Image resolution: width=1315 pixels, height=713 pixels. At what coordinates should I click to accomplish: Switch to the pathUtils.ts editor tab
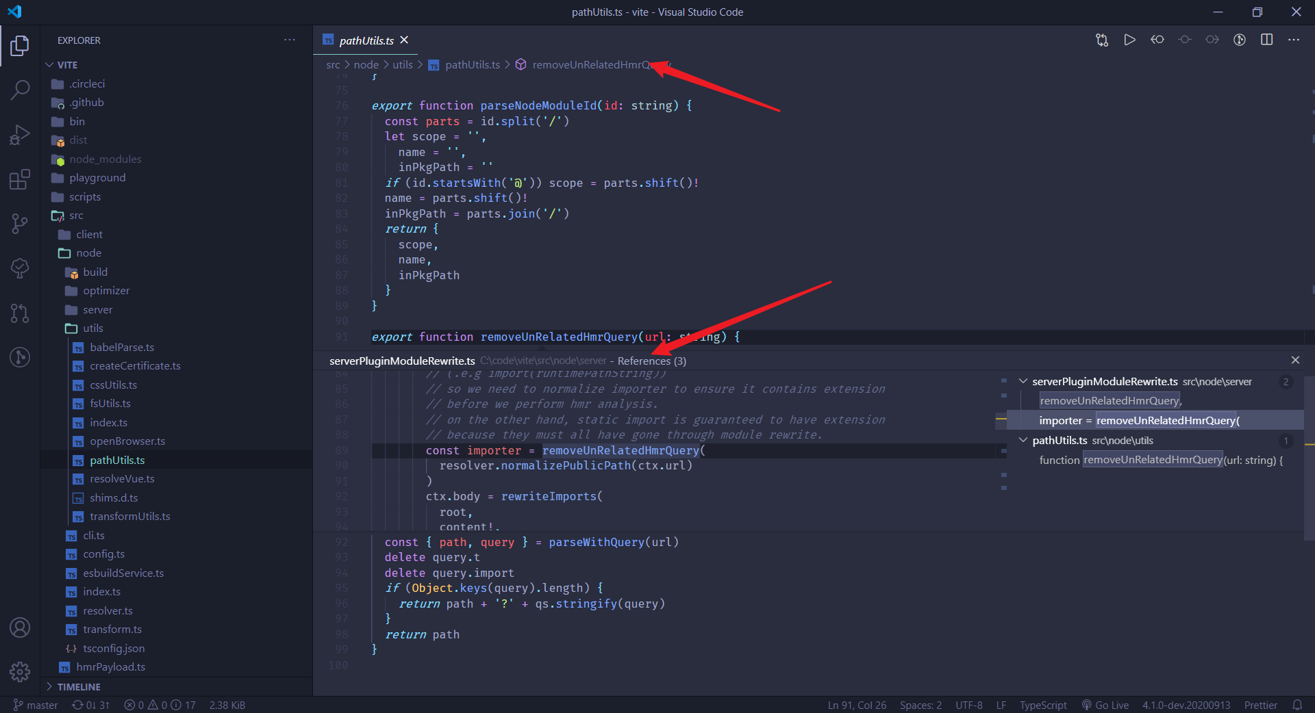click(366, 40)
